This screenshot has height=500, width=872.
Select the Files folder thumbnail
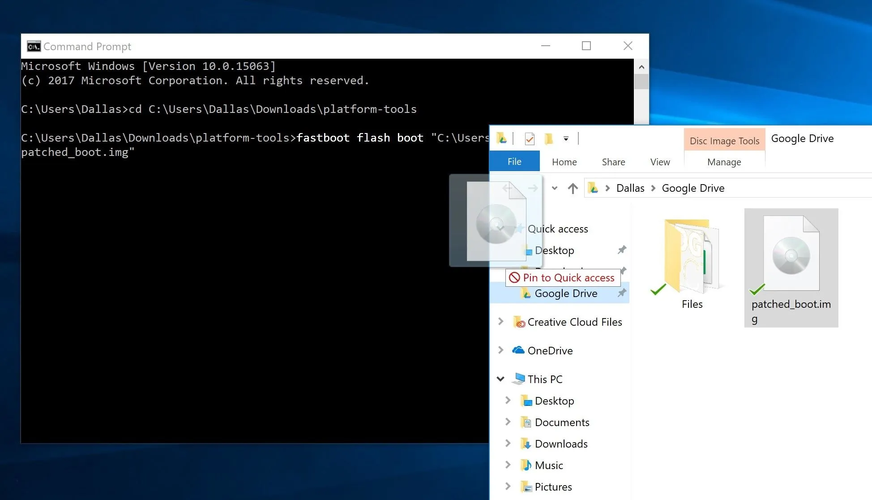(691, 256)
